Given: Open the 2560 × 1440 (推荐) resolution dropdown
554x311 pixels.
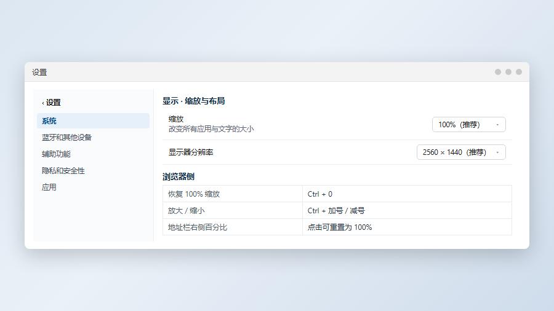Looking at the screenshot, I should (461, 152).
